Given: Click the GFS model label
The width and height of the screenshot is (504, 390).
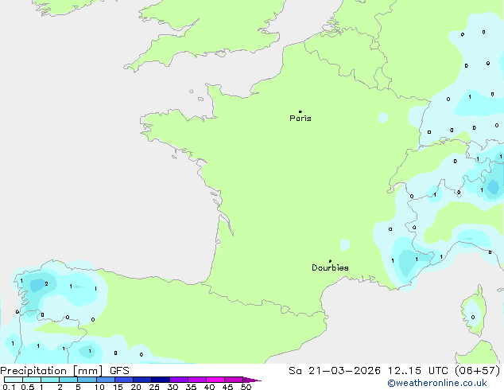Looking at the screenshot, I should coord(119,371).
